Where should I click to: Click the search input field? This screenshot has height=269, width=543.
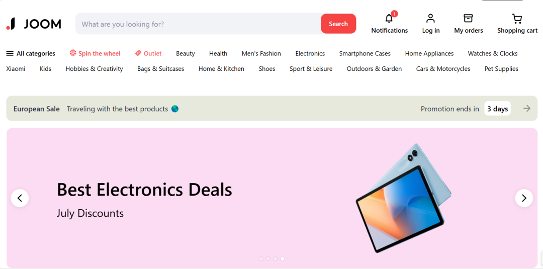198,24
